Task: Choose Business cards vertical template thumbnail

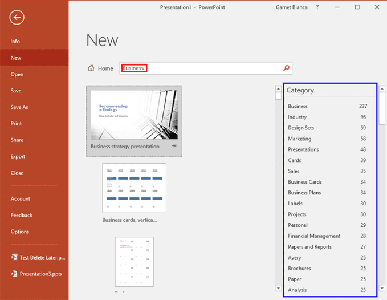Action: [135, 188]
